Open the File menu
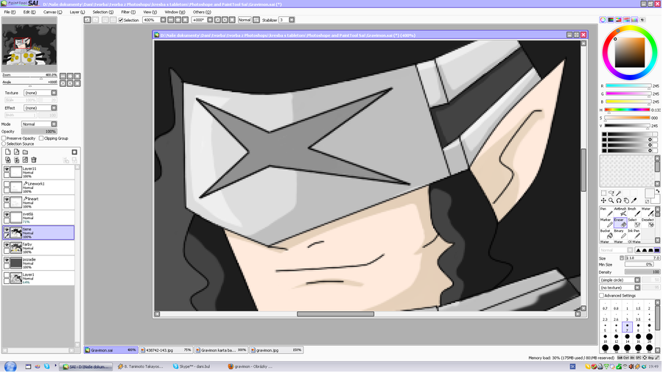The height and width of the screenshot is (373, 663). click(10, 13)
